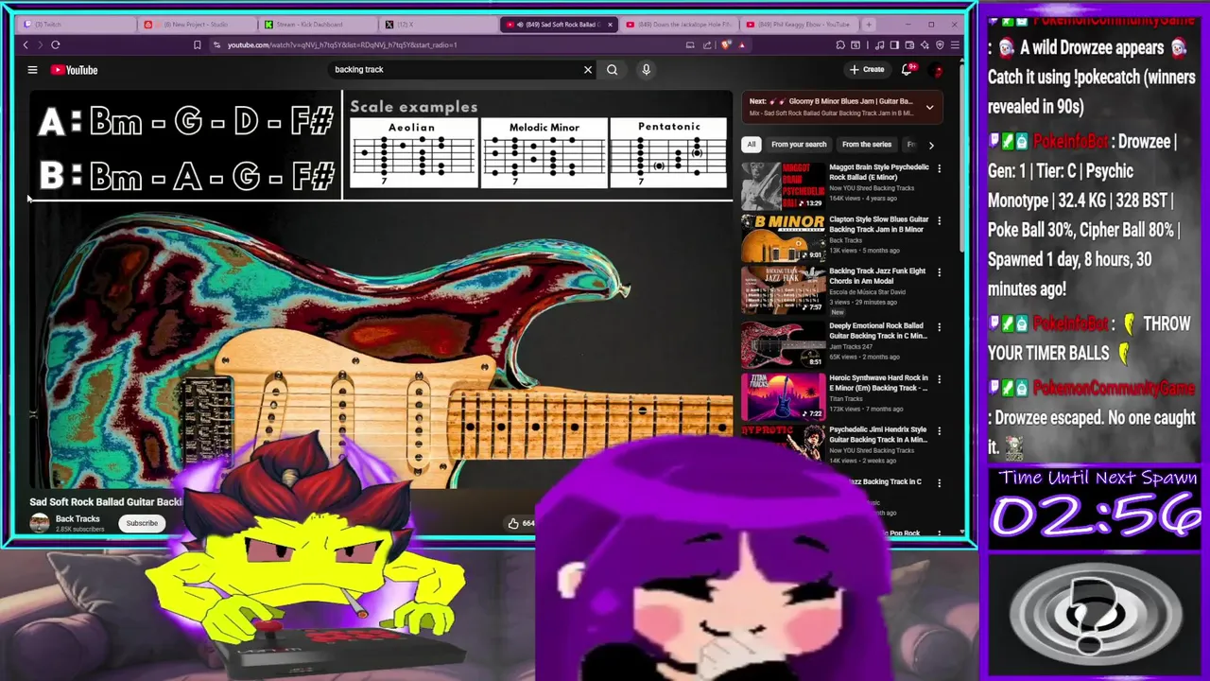Click the Brave Shields lion icon
Viewport: 1210px width, 681px height.
pyautogui.click(x=726, y=44)
